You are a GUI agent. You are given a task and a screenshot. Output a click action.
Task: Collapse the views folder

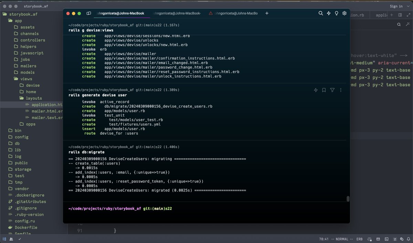click(x=23, y=79)
